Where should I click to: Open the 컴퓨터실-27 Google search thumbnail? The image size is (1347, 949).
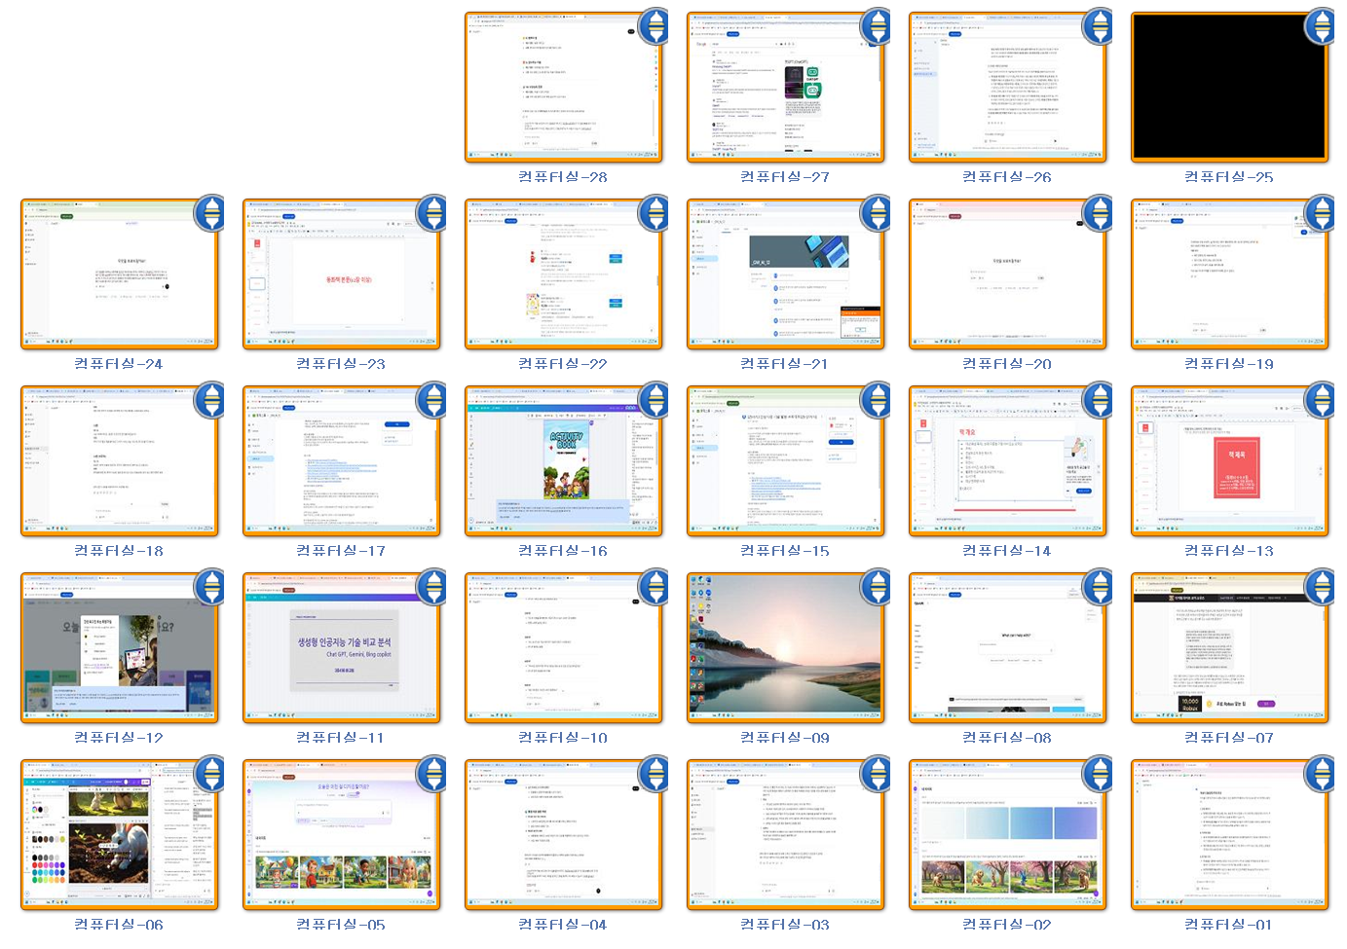coord(784,88)
